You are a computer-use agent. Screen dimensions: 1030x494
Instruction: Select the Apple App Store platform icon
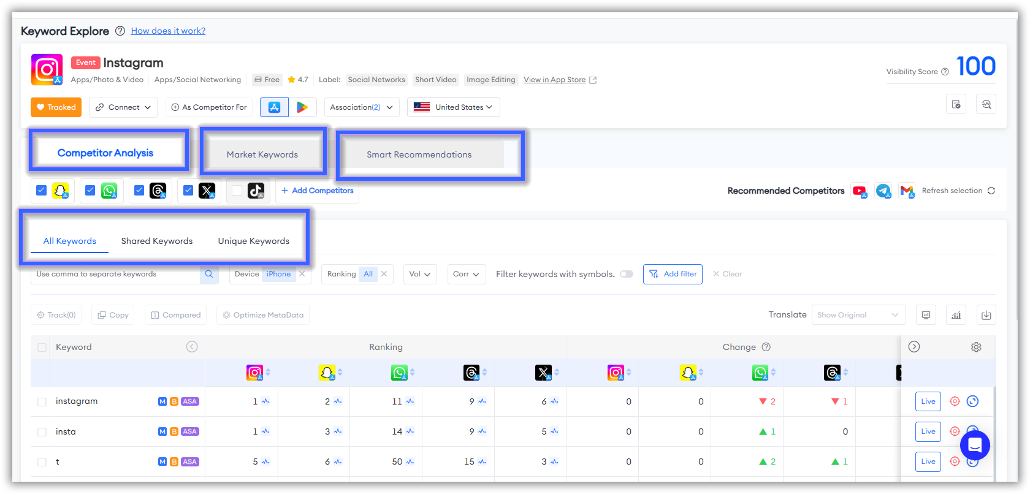coord(274,107)
